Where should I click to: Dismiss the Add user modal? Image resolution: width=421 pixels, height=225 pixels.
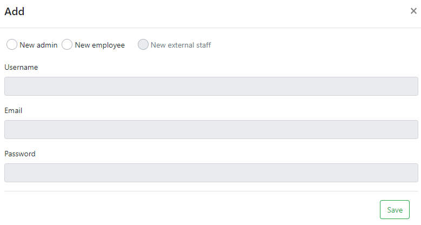tap(413, 11)
